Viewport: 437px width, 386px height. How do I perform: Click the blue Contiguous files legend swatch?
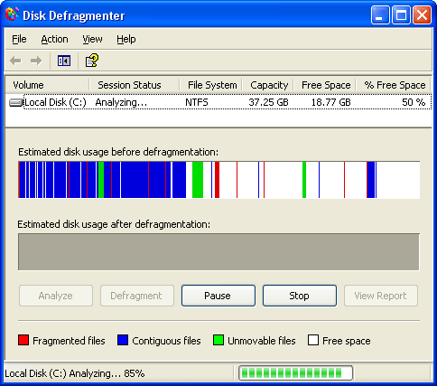click(x=123, y=340)
